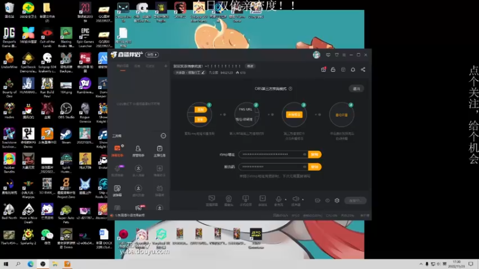The height and width of the screenshot is (269, 479).
Task: Show hidden tray icons chevron
Action: coord(421,264)
